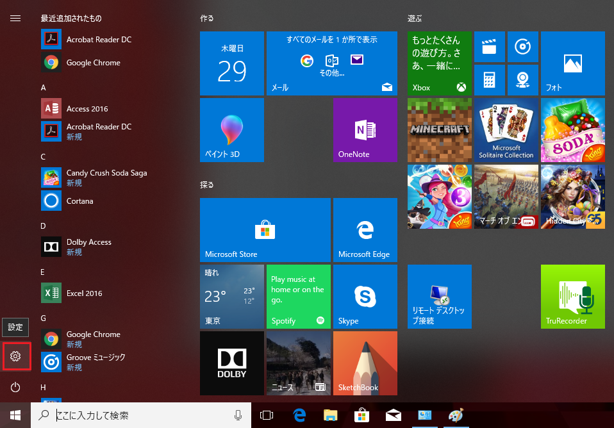This screenshot has width=614, height=428.
Task: Open the Spotify tile
Action: pos(299,297)
